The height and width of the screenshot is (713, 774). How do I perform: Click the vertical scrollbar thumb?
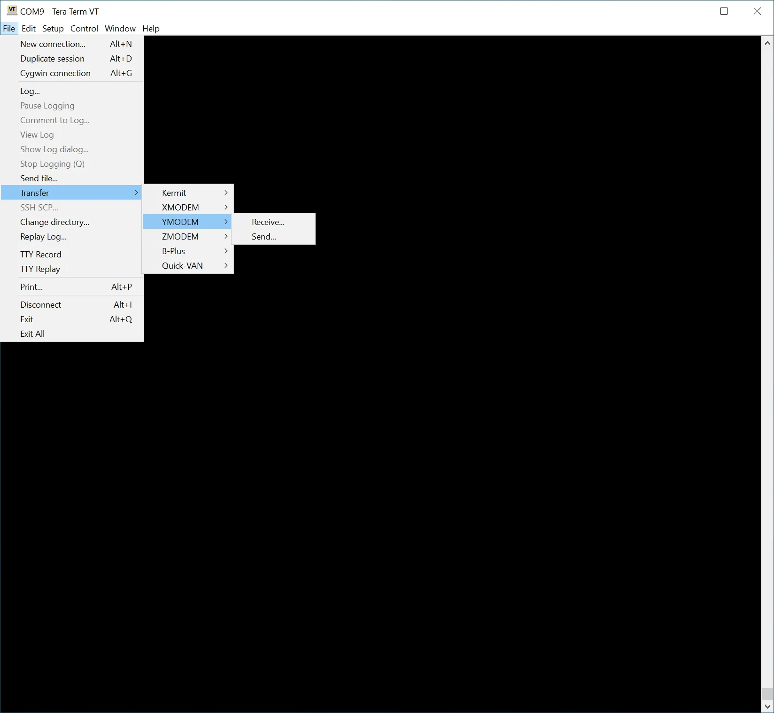tap(767, 694)
